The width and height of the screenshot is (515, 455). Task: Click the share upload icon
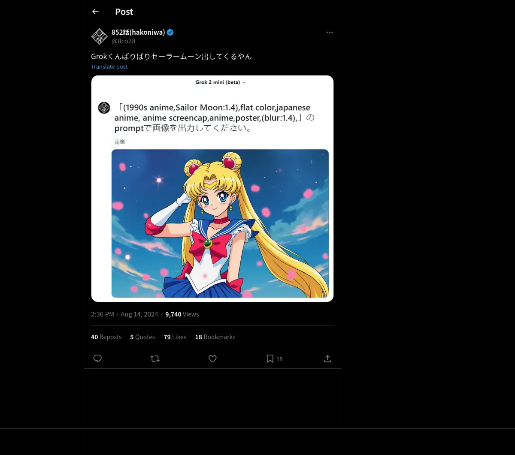click(x=327, y=359)
